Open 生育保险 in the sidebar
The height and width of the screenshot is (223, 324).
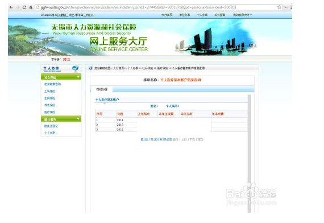pos(50,98)
